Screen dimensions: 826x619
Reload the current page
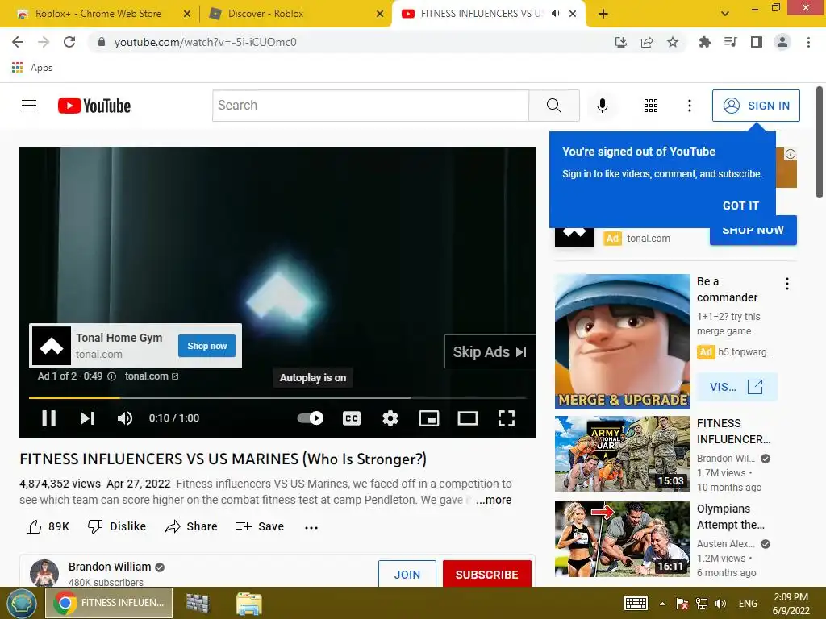pos(69,42)
